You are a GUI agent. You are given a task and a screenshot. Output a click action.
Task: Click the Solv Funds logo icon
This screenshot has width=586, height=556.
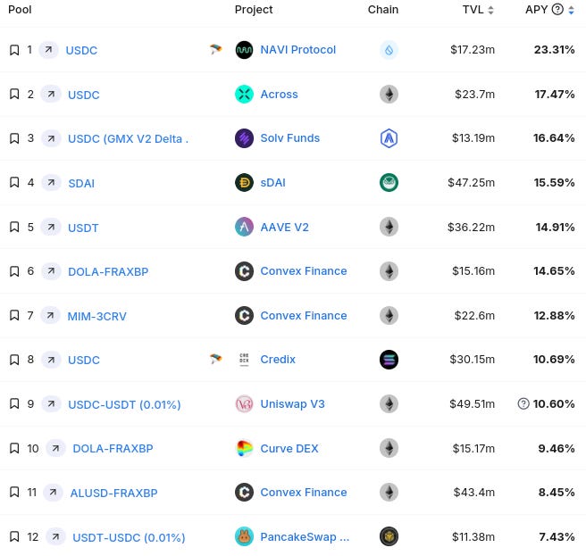click(244, 138)
